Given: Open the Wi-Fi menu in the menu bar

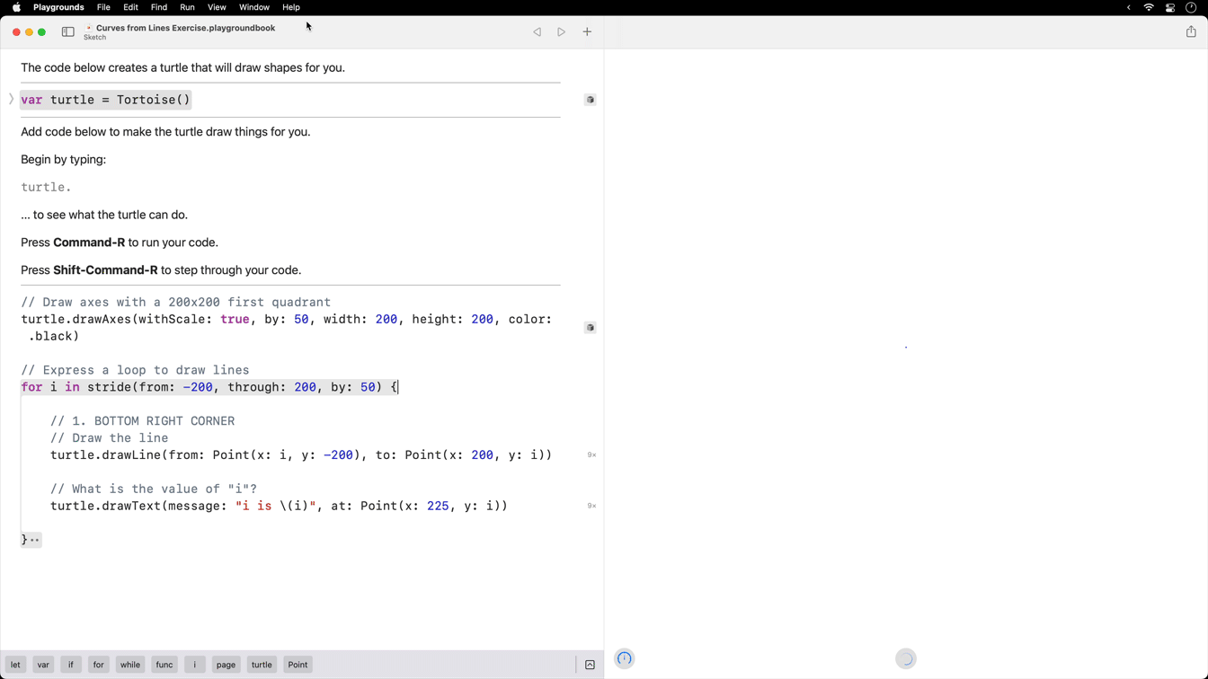Looking at the screenshot, I should (x=1149, y=7).
